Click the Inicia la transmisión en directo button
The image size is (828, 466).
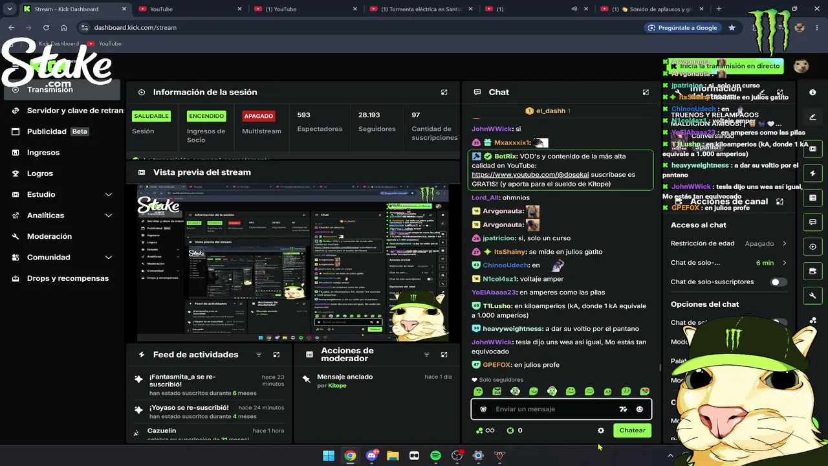click(x=725, y=66)
